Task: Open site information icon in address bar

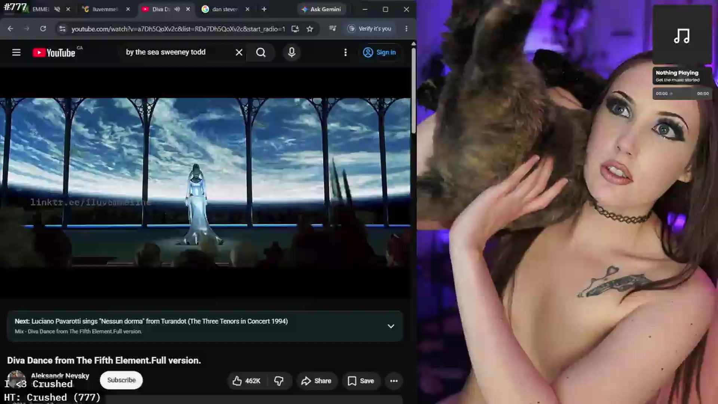Action: point(62,29)
